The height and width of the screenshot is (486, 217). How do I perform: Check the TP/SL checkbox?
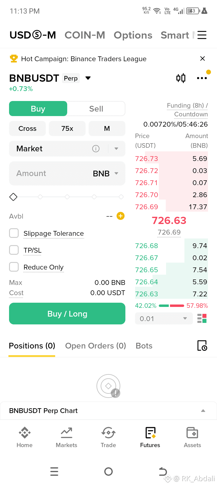click(x=14, y=250)
